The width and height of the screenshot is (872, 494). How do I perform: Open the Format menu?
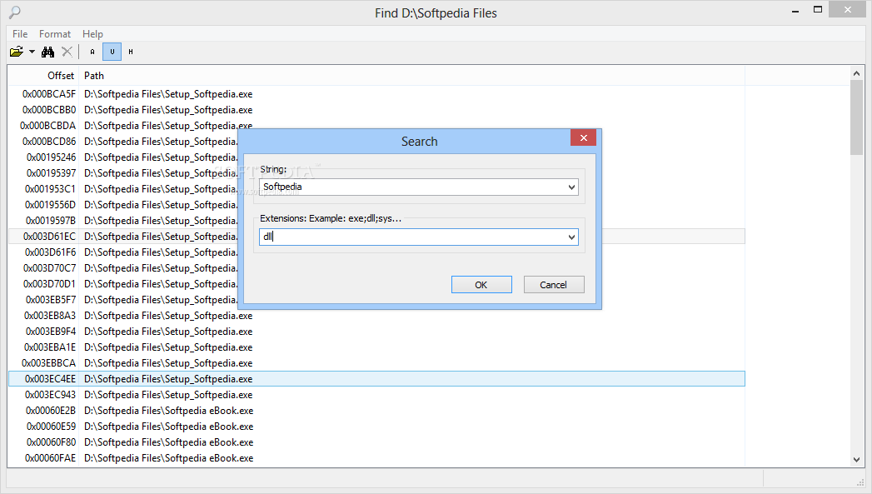tap(54, 34)
